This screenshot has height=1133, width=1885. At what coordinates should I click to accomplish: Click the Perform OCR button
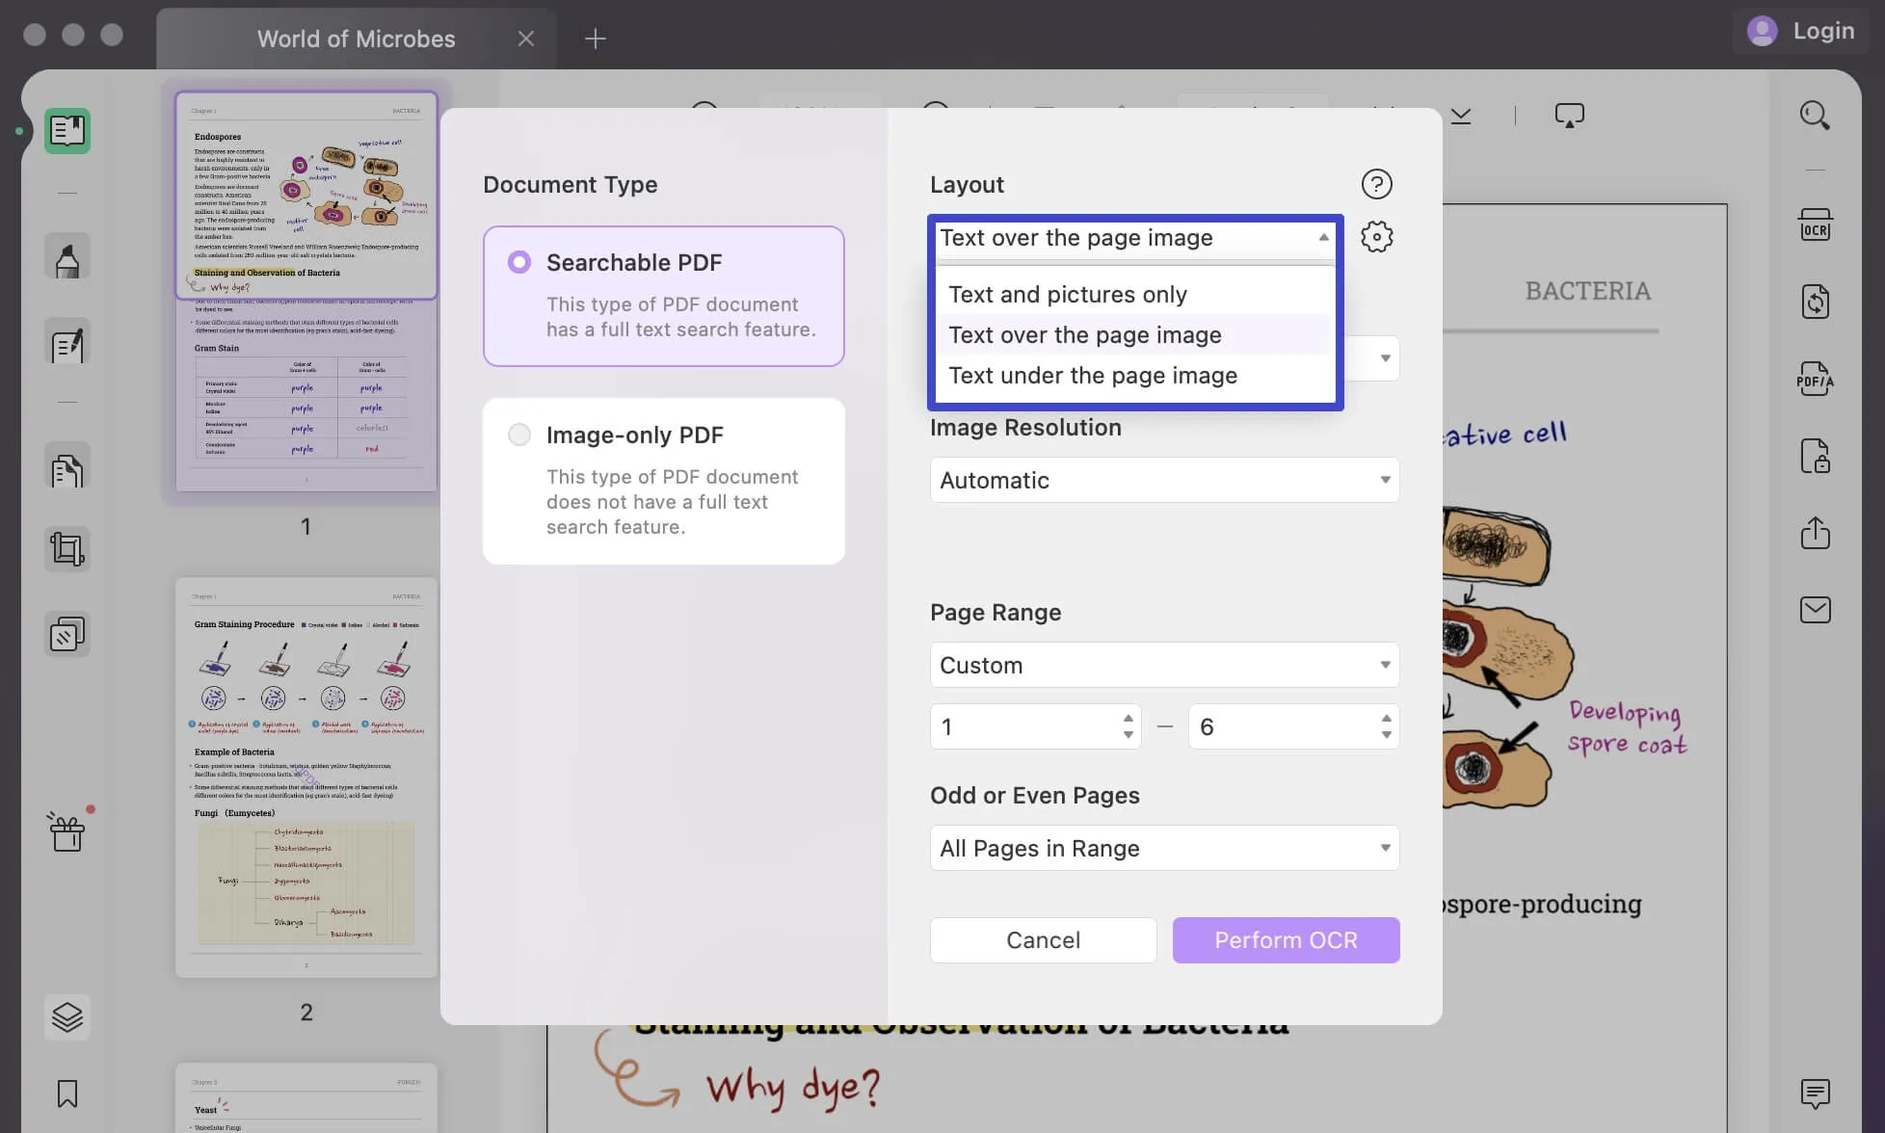click(1286, 940)
